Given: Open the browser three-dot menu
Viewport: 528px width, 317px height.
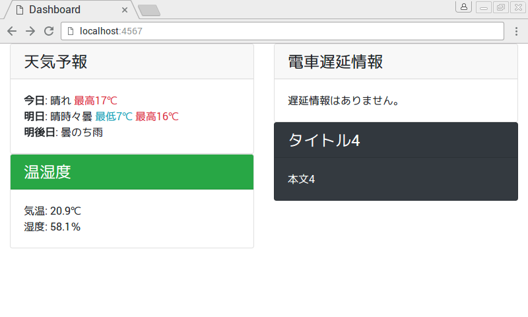Looking at the screenshot, I should click(x=516, y=31).
